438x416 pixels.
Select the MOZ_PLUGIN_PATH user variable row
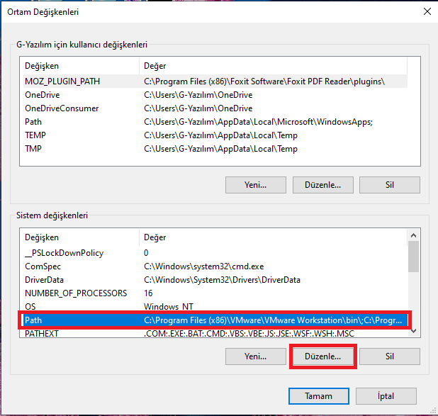[62, 81]
